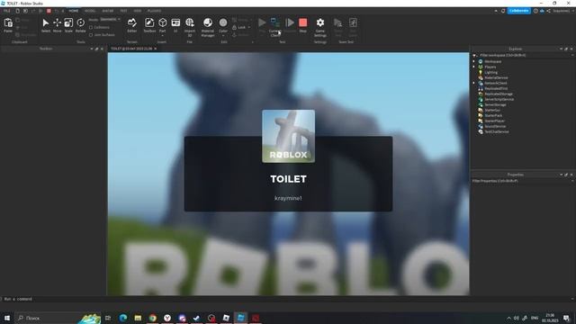
Task: Close the TOILET viewport tab
Action: (156, 49)
